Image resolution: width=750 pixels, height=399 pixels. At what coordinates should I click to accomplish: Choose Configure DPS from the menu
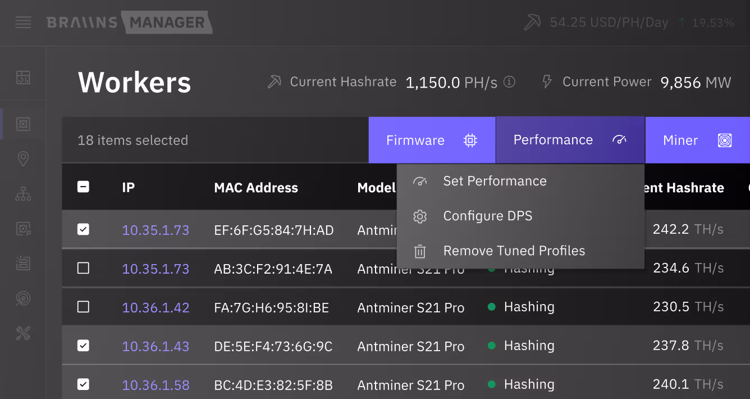coord(520,216)
